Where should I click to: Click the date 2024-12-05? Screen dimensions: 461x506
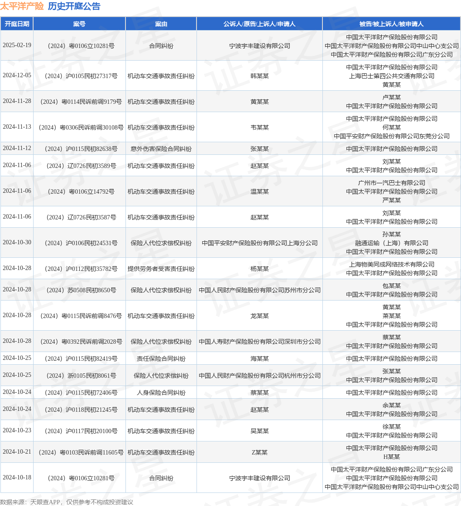[x=17, y=75]
